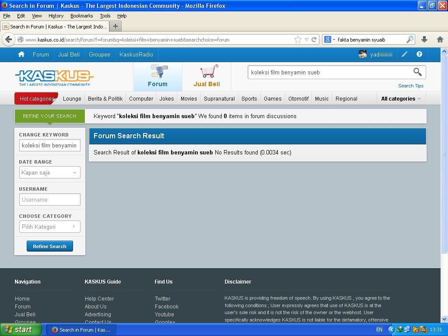Open the Berita & Politik category
Image resolution: width=448 pixels, height=336 pixels.
coord(105,99)
